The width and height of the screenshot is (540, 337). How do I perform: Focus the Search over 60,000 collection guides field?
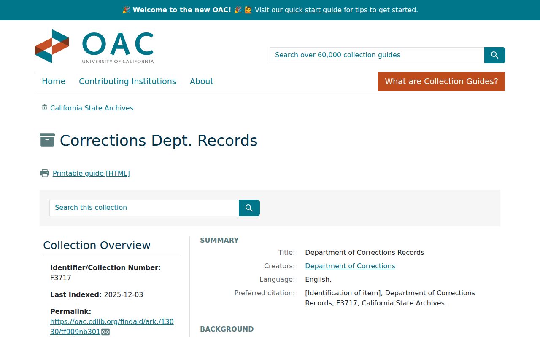(377, 55)
